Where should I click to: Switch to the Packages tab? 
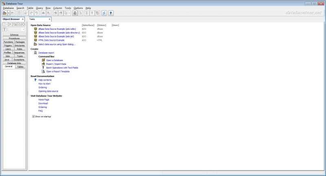point(20,42)
